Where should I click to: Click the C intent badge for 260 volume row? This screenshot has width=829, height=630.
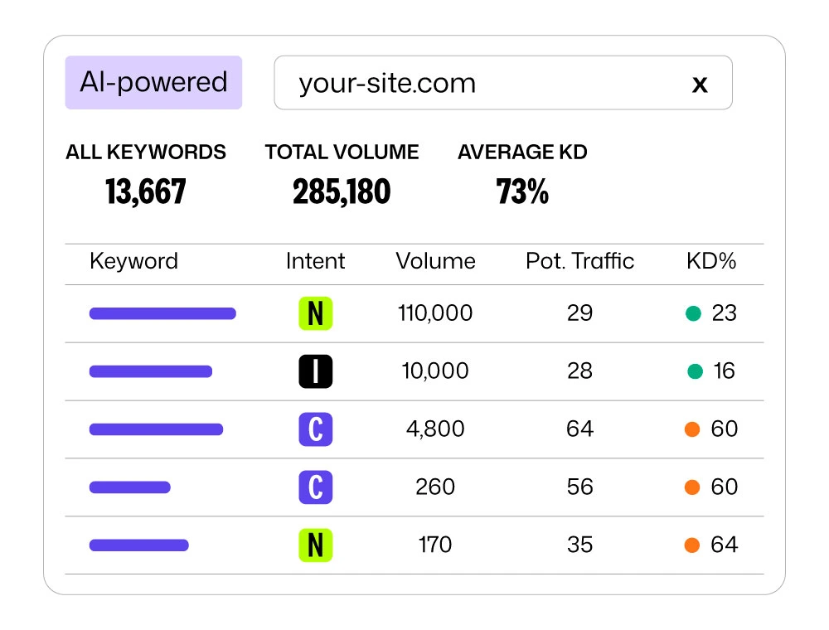pos(315,487)
